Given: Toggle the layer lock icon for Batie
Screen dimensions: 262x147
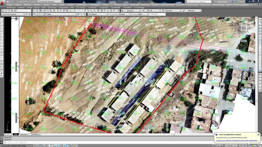Looking at the screenshot, I should pyautogui.click(x=44, y=14).
